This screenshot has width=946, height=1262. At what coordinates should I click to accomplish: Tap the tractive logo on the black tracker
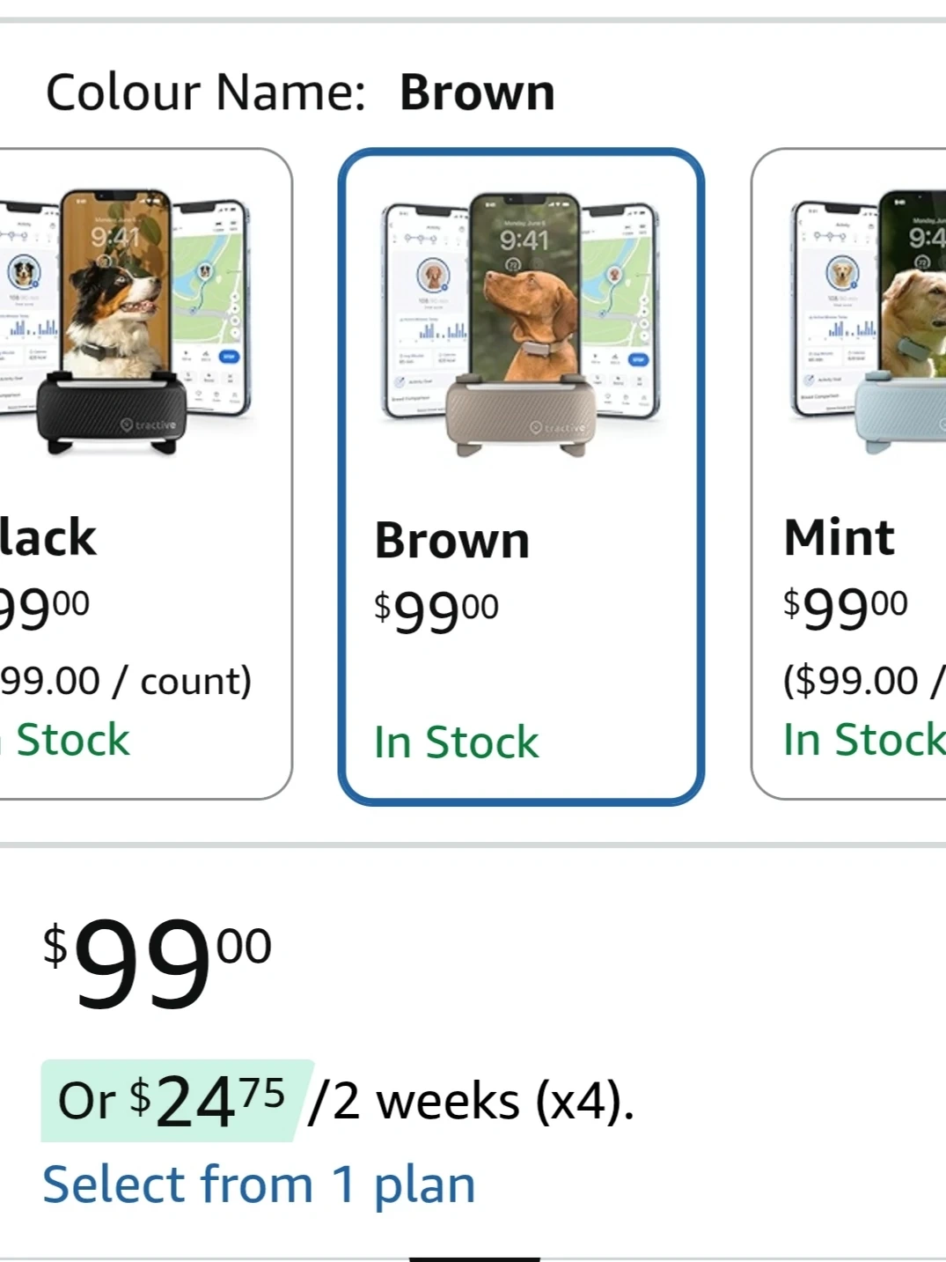pos(149,424)
